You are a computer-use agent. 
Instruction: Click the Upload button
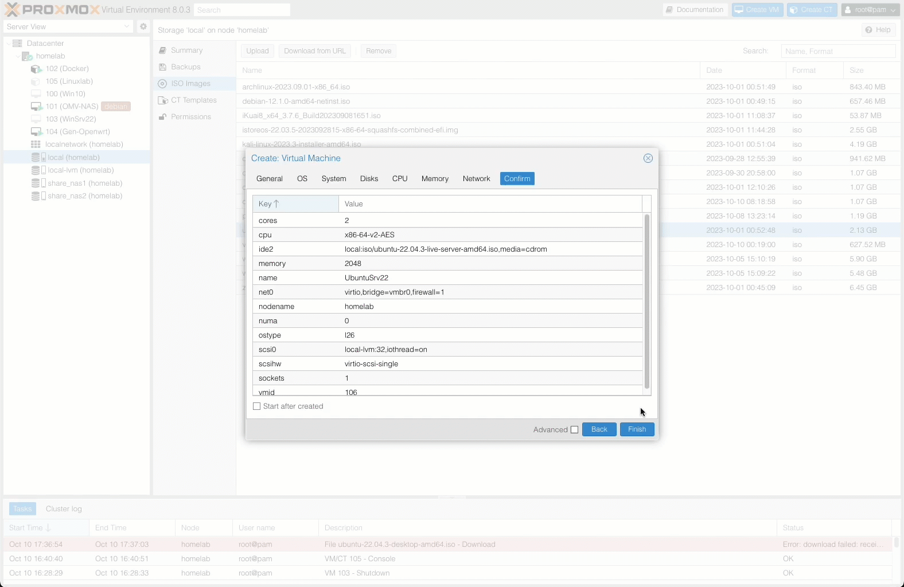(x=258, y=51)
